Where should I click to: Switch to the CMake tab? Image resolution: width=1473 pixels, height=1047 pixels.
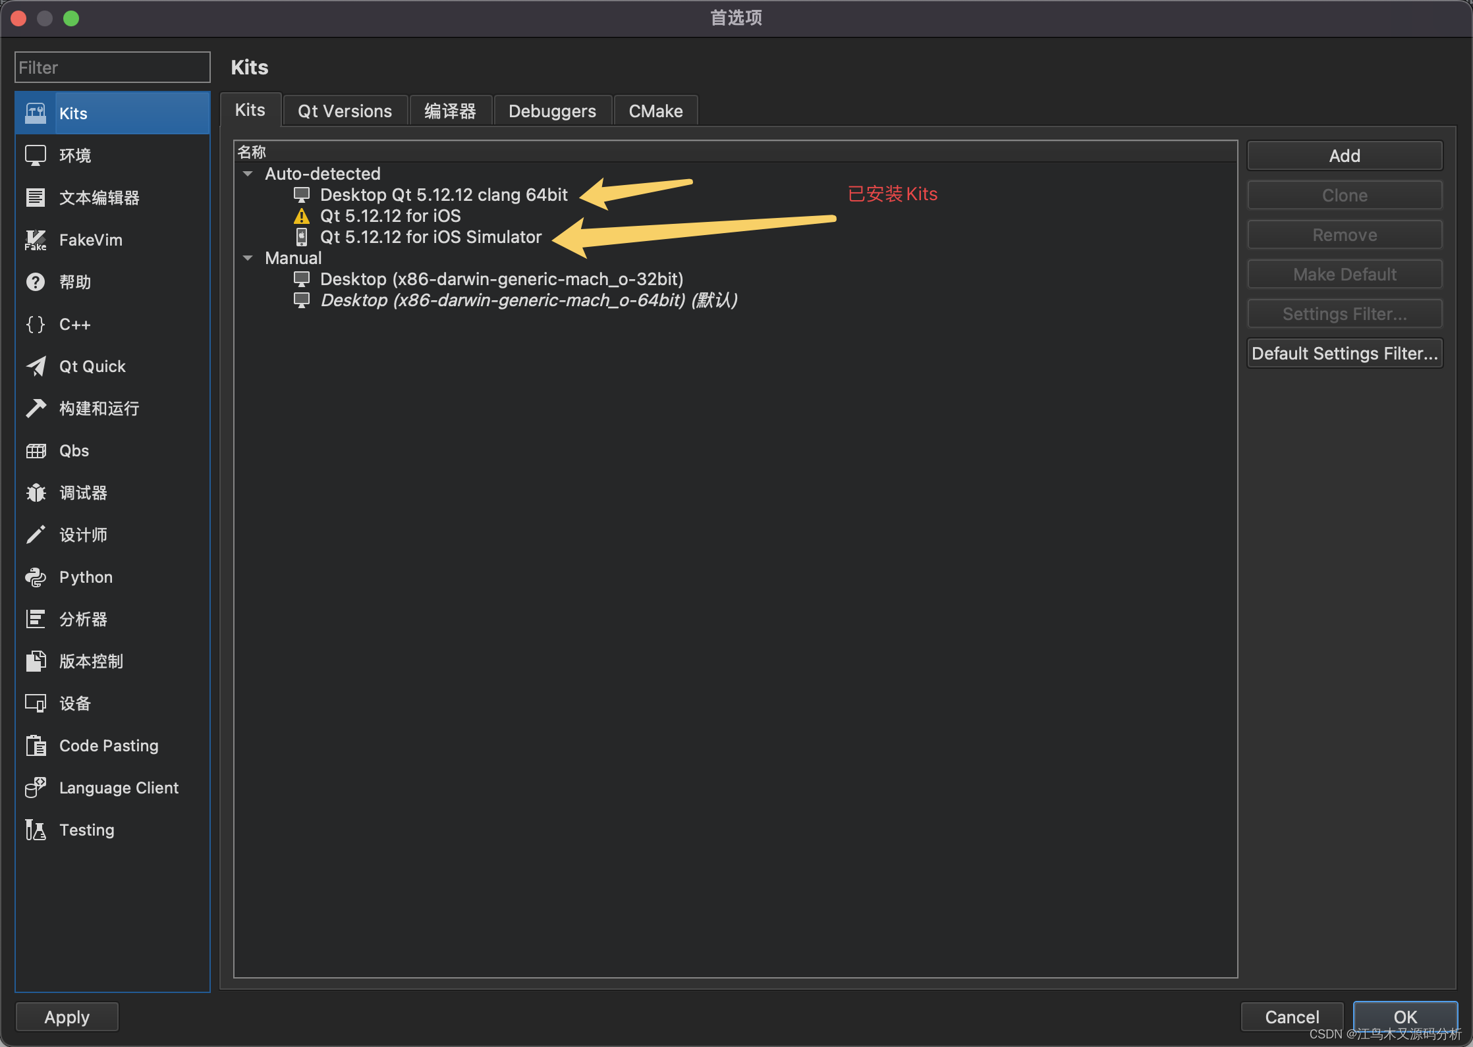coord(655,111)
